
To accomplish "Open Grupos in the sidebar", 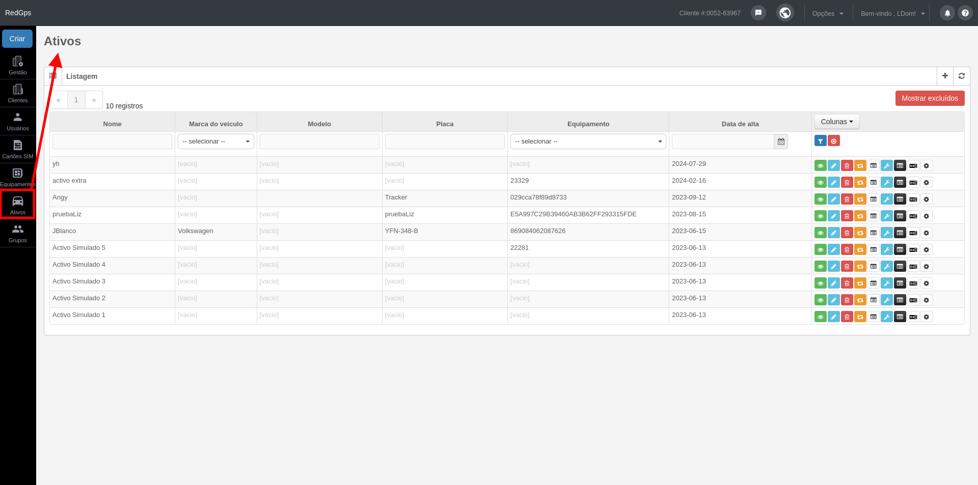I will (18, 233).
